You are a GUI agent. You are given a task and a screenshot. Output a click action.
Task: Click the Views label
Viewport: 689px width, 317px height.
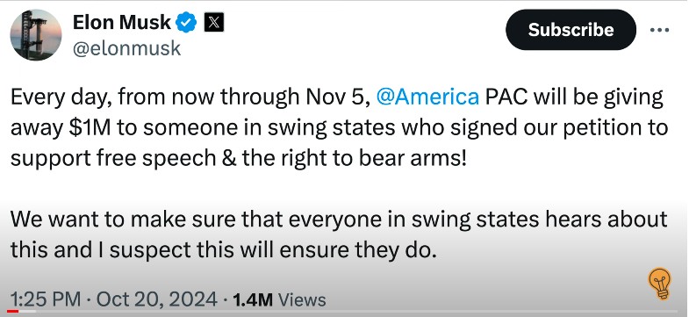[x=302, y=299]
